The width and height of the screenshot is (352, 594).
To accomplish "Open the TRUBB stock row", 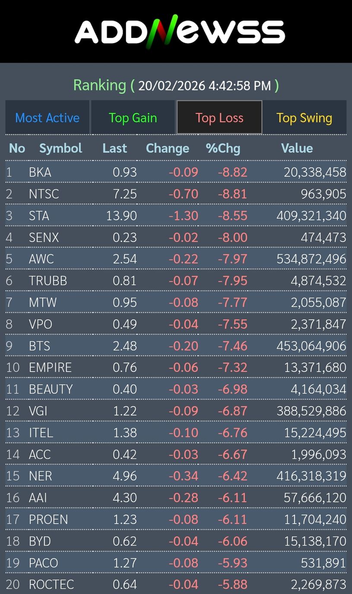I will [48, 281].
